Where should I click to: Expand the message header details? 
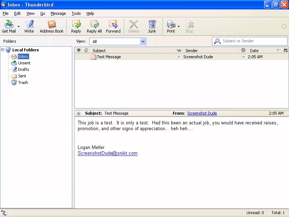(78, 114)
